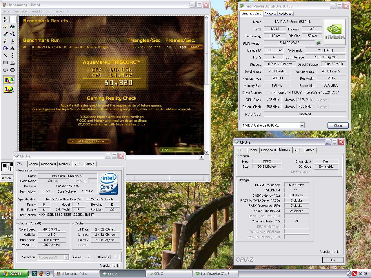Launch Firefox from the quick launch bar
Viewport: 371px width, 278px height.
point(41,273)
